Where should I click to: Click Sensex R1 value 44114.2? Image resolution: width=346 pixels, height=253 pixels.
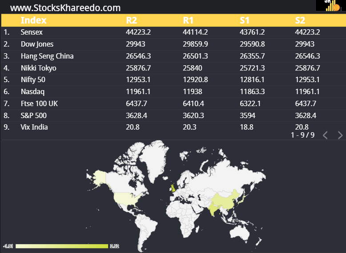pyautogui.click(x=195, y=32)
